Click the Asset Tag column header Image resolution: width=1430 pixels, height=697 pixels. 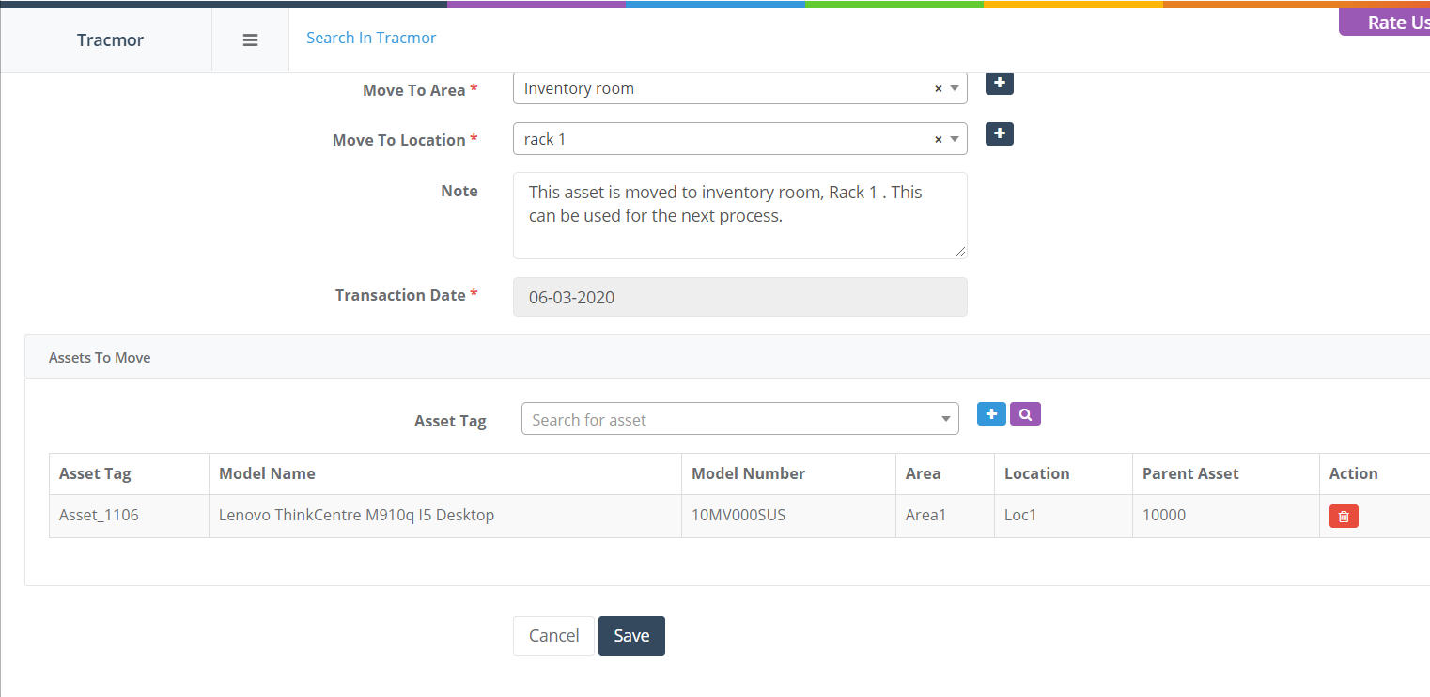[95, 473]
